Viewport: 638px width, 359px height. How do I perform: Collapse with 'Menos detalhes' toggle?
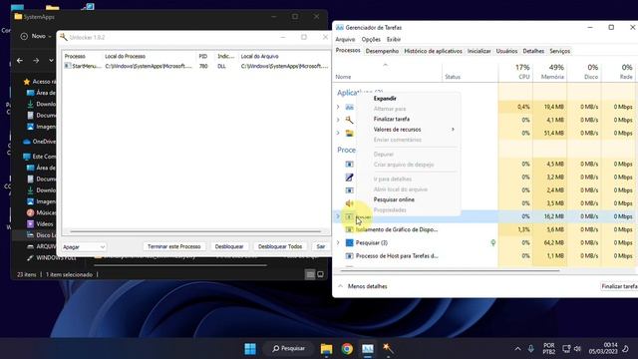[363, 286]
